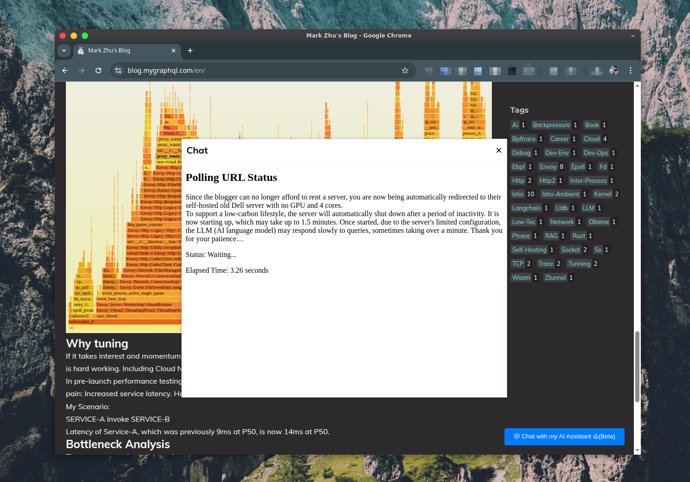This screenshot has width=690, height=482.
Task: Open the Envoy tag link
Action: pyautogui.click(x=548, y=167)
